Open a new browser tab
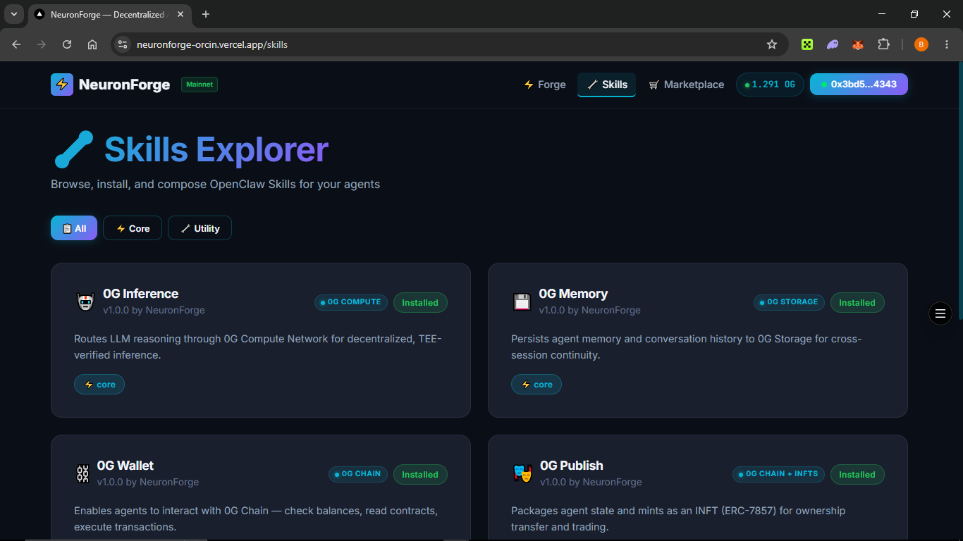The image size is (963, 541). click(206, 14)
